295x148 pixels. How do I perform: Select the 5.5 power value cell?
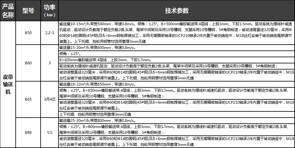tap(49, 132)
